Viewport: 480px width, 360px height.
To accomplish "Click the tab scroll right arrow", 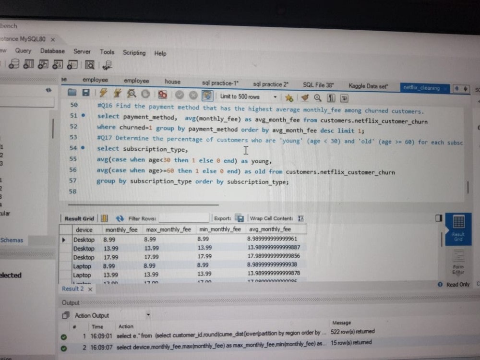I will 465,89.
